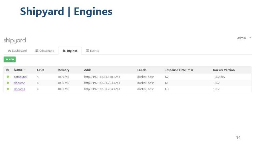Image resolution: width=256 pixels, height=144 pixels.
Task: Click docker2's green status dot
Action: click(8, 83)
